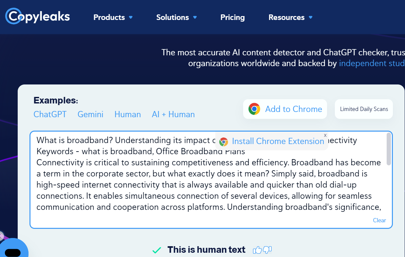405x257 pixels.
Task: Give a thumbs down on result
Action: (267, 250)
